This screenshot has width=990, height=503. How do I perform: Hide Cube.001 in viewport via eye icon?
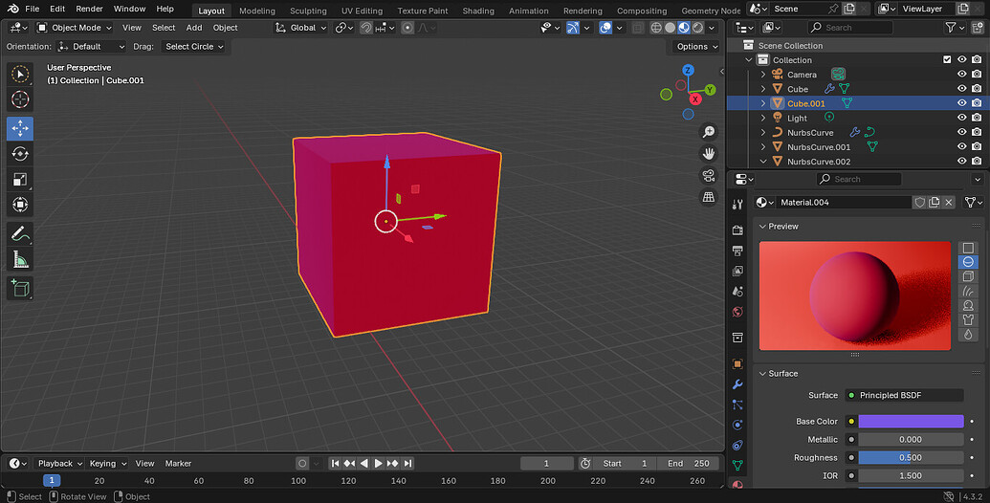point(961,103)
